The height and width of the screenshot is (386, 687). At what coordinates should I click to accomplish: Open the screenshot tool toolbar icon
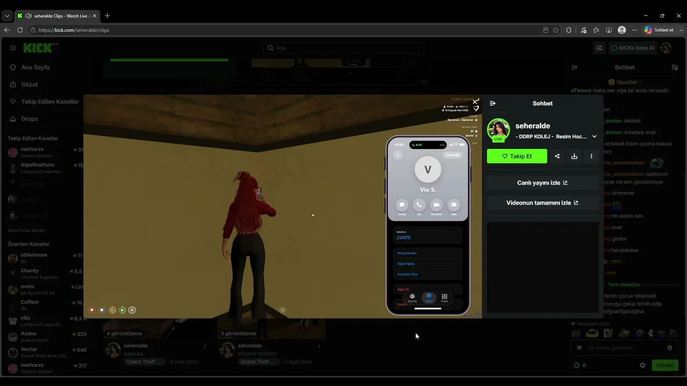(609, 30)
